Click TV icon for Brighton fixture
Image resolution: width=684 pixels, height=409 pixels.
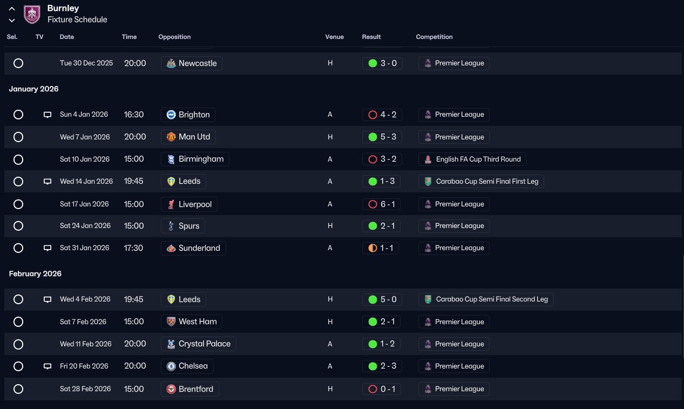click(48, 115)
